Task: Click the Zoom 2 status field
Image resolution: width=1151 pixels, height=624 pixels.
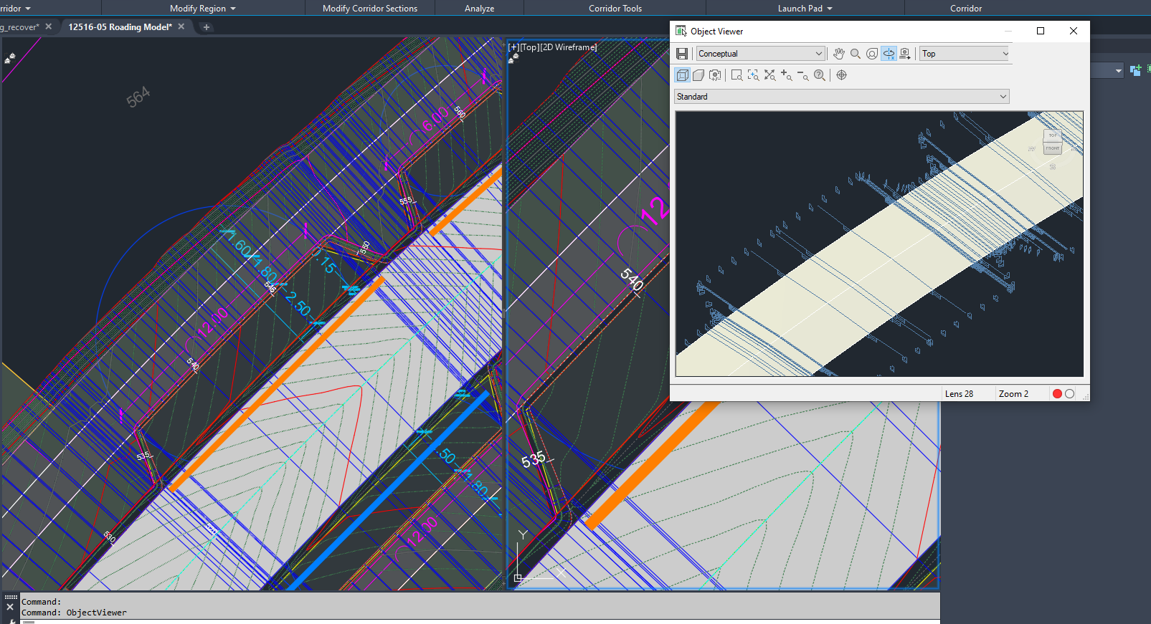Action: pos(1013,394)
